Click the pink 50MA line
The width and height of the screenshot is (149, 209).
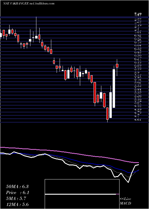(69, 152)
